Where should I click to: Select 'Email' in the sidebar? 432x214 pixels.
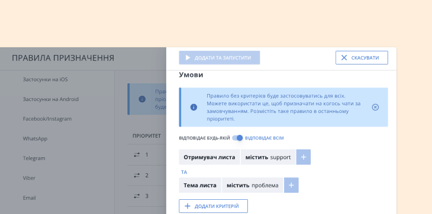click(29, 198)
